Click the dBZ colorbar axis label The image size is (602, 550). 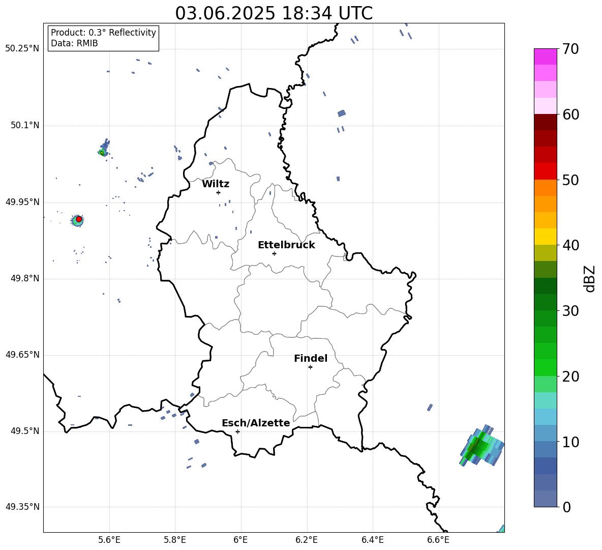pos(590,278)
